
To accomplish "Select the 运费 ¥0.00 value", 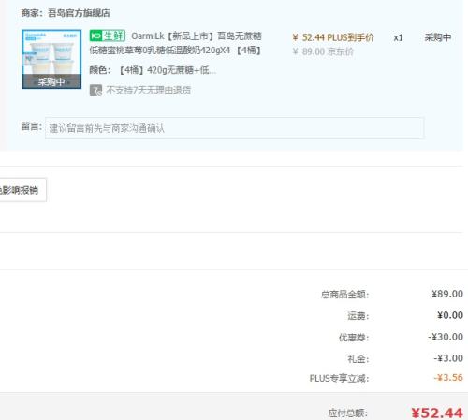I will [450, 315].
